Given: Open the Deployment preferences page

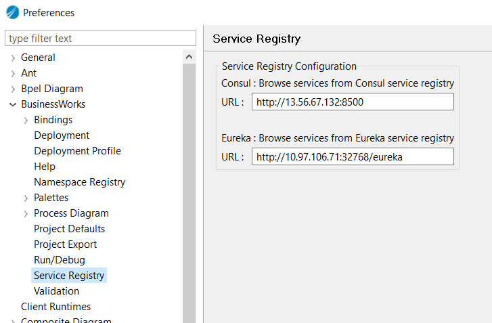Looking at the screenshot, I should click(62, 135).
